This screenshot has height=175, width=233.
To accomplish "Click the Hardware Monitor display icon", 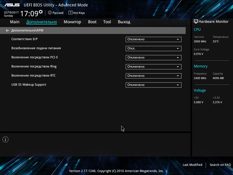I will point(196,21).
